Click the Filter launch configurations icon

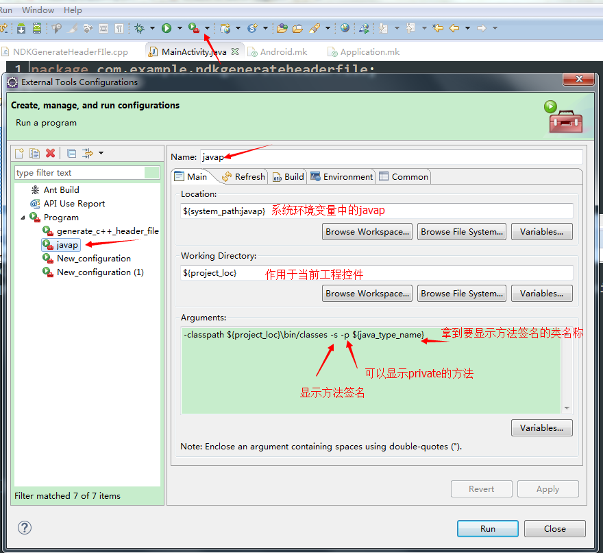point(88,153)
